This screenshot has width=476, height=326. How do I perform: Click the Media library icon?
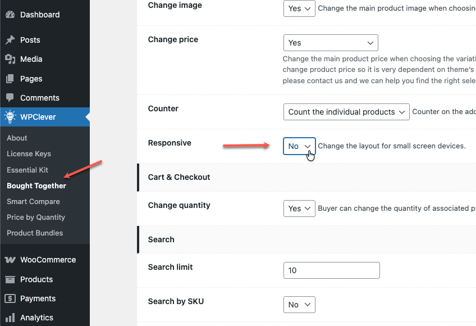pos(10,59)
